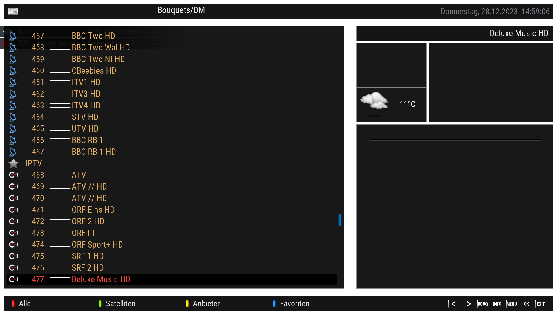Select channel 472 ORF 2 HD

(88, 221)
